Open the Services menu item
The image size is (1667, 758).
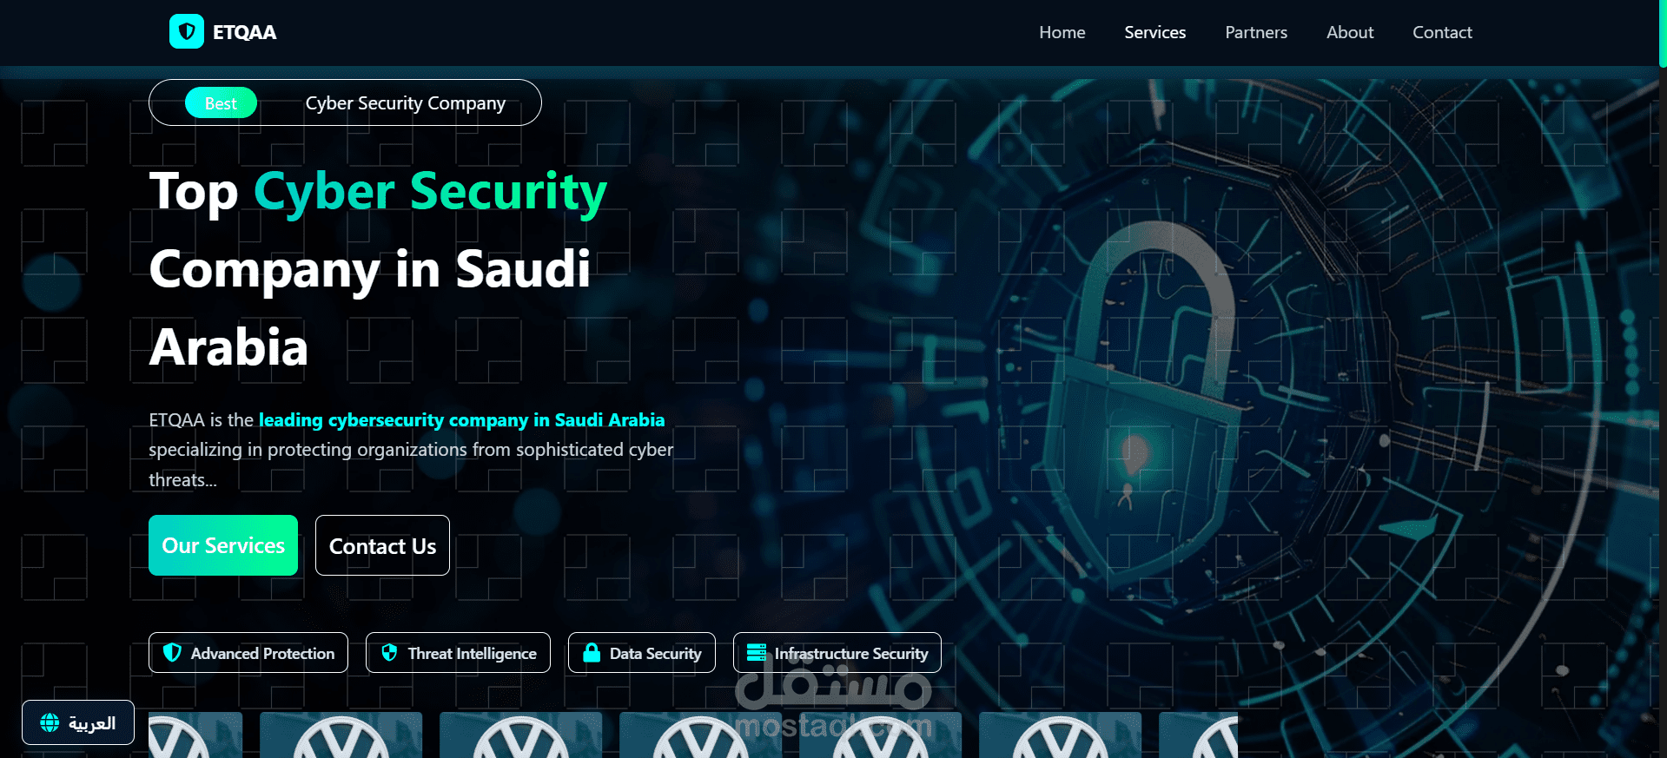[x=1154, y=32]
